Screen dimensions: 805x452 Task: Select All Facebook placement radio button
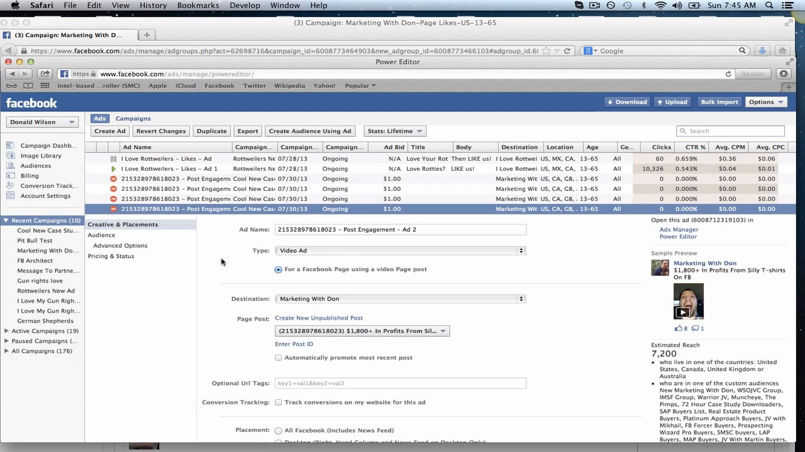click(279, 431)
